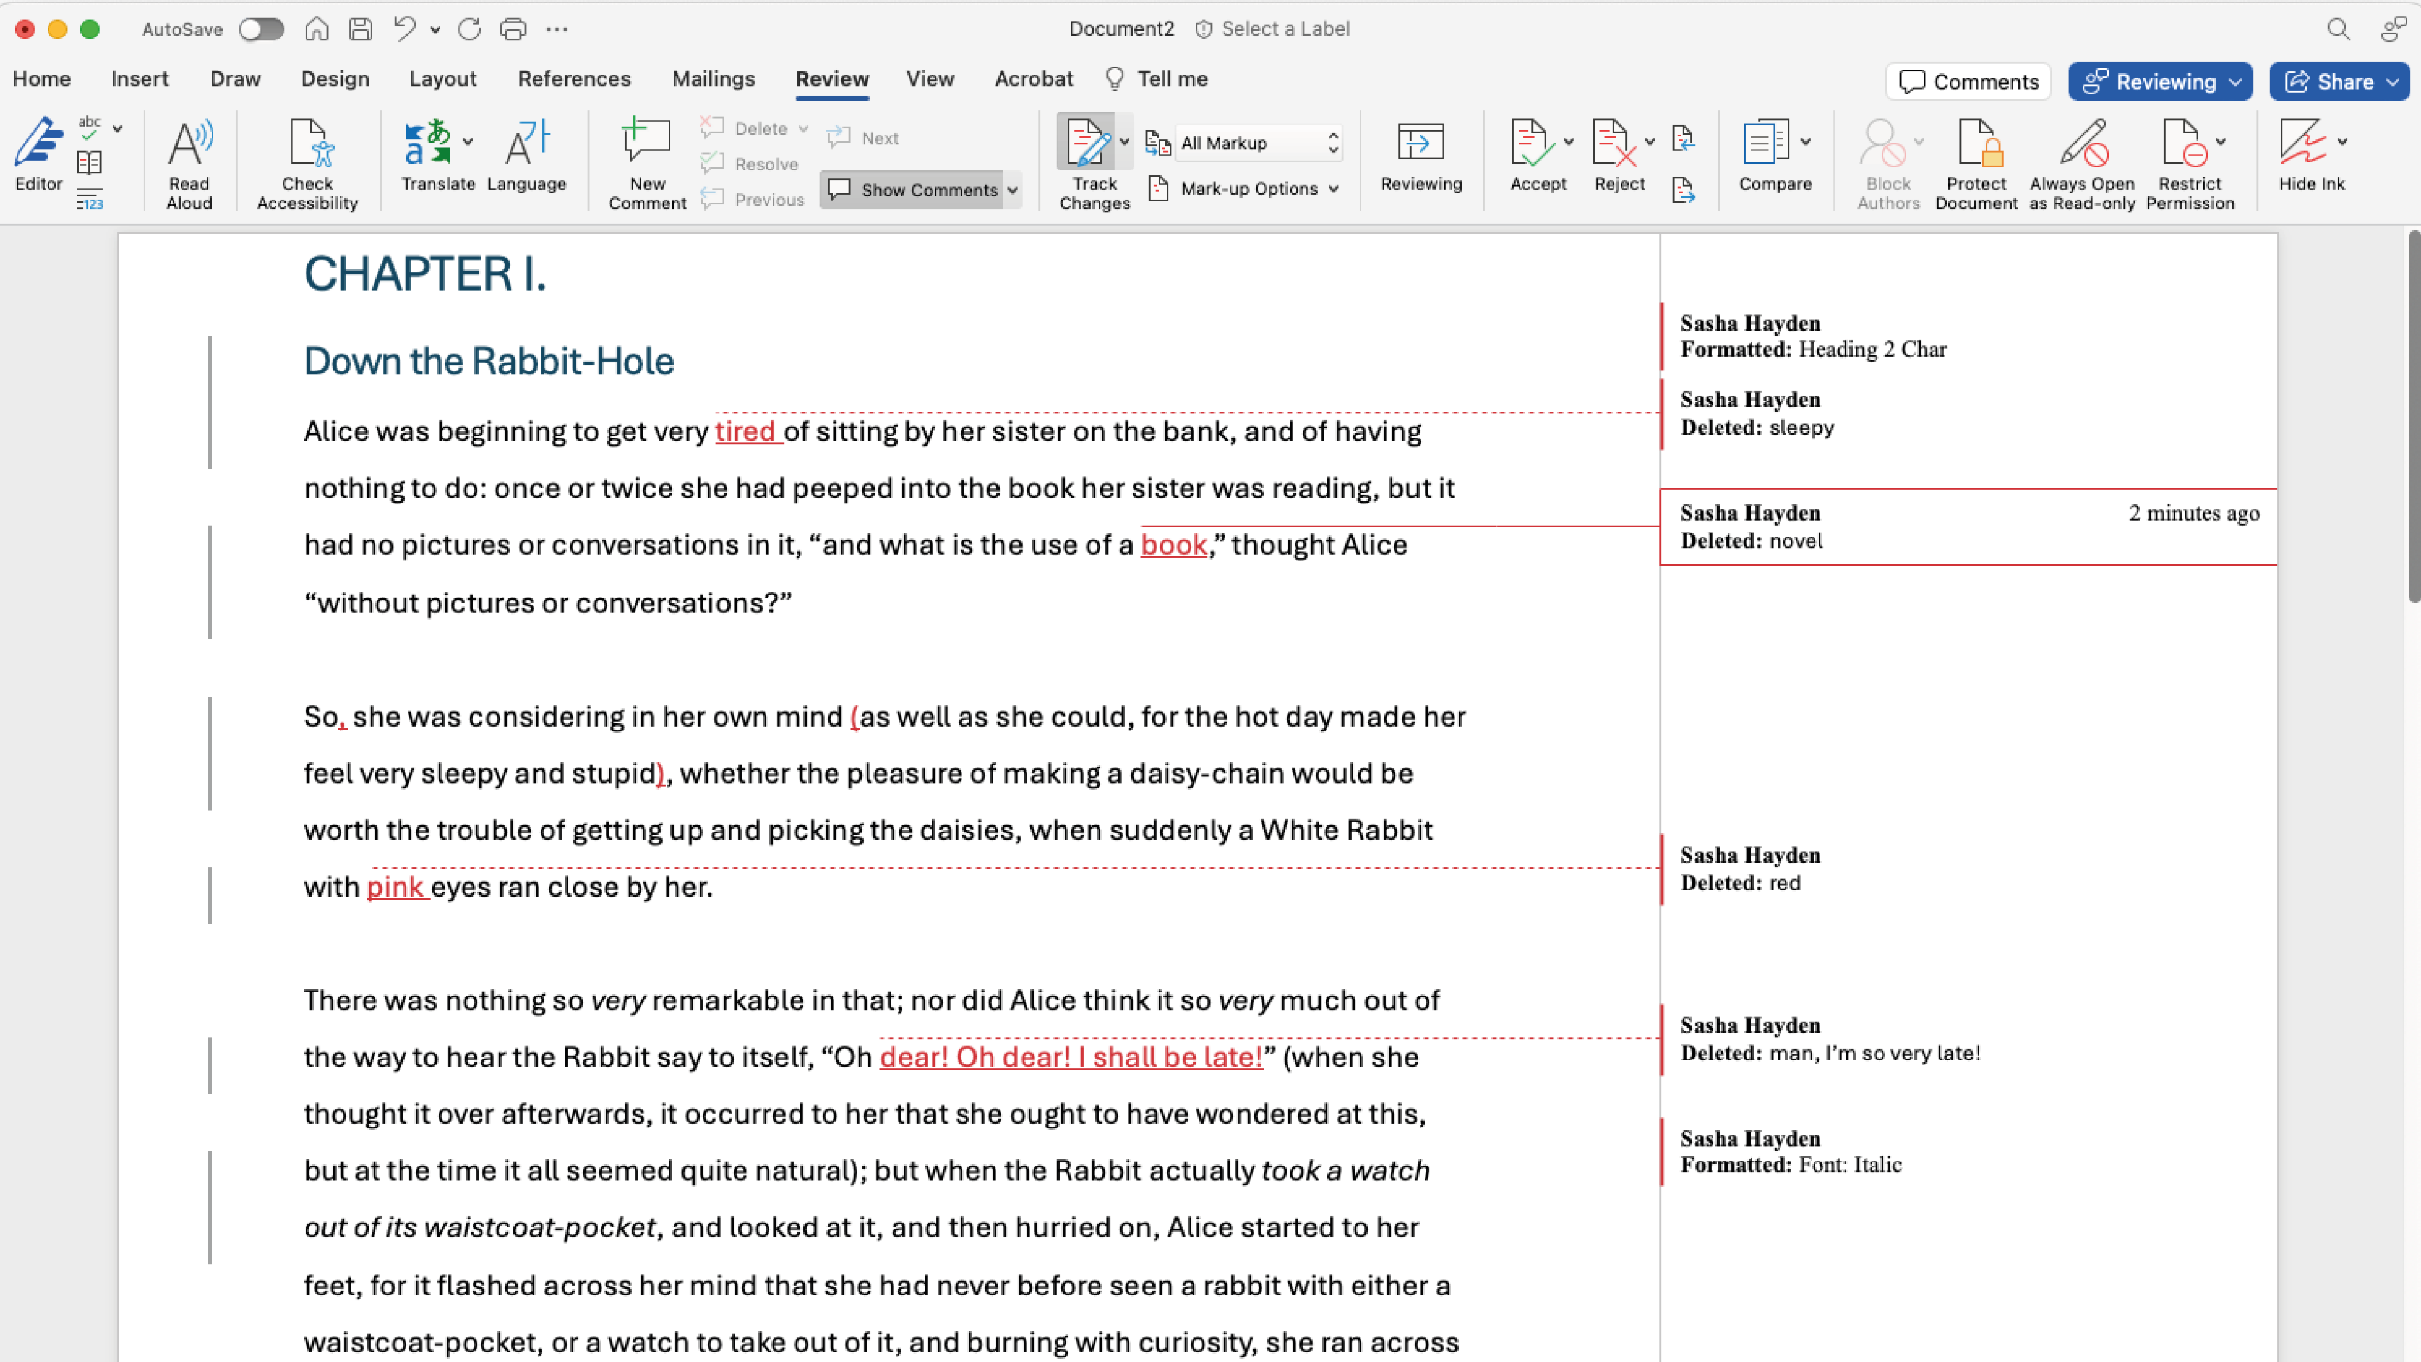2421x1362 pixels.
Task: Redo the last action
Action: click(x=469, y=29)
